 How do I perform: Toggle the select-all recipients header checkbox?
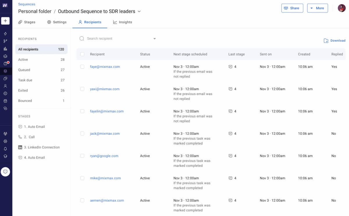coord(82,54)
